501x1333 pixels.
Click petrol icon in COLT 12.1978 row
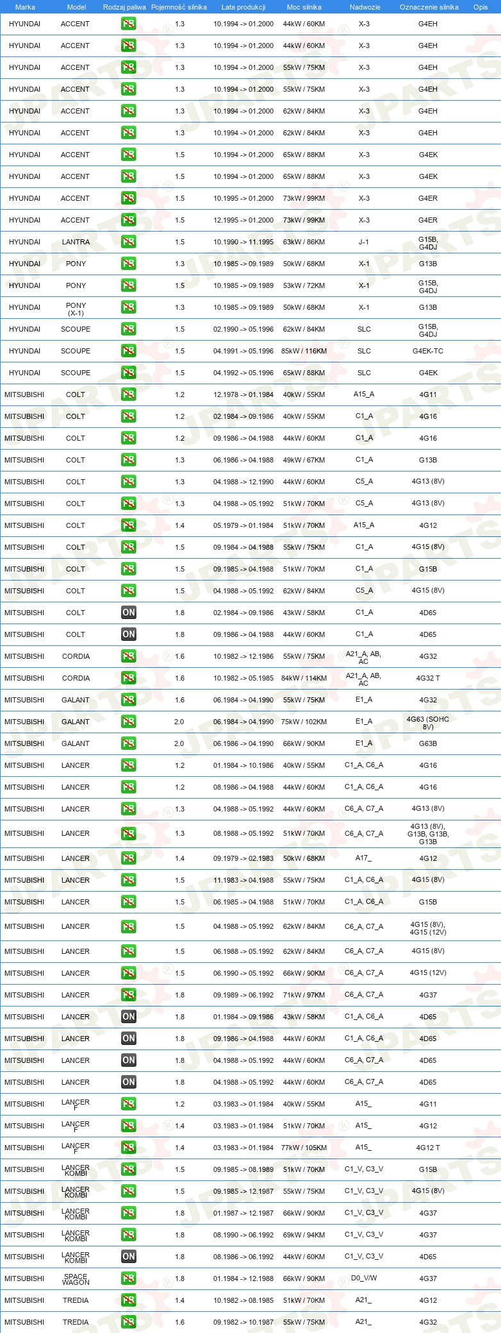[128, 395]
